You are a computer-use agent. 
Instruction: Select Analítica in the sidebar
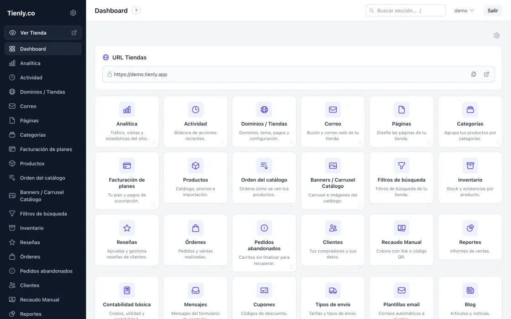[43, 63]
